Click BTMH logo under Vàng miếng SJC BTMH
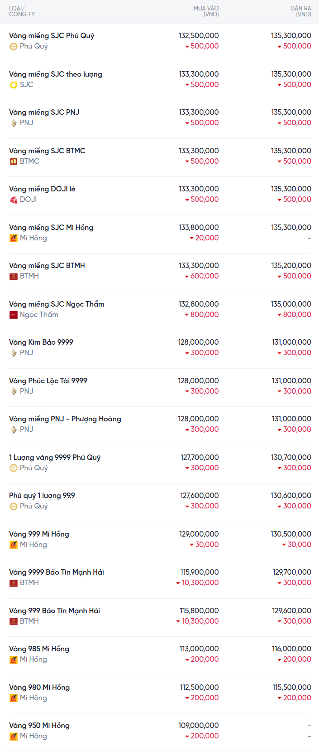Viewport: 319px width, 752px height. (x=14, y=276)
